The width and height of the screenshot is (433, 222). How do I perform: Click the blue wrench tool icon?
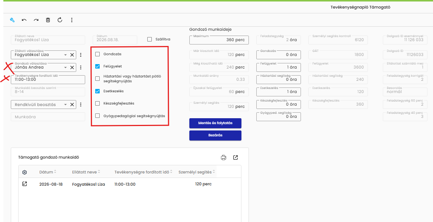(x=12, y=20)
